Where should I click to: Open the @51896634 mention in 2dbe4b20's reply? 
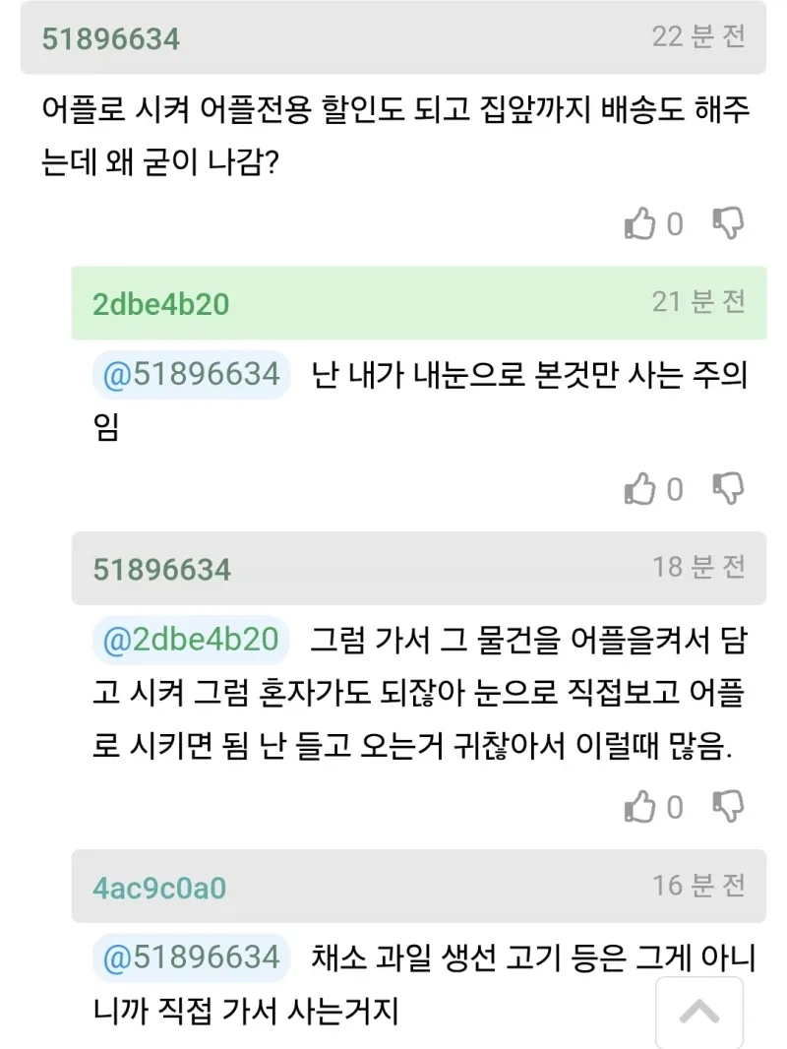pos(190,375)
